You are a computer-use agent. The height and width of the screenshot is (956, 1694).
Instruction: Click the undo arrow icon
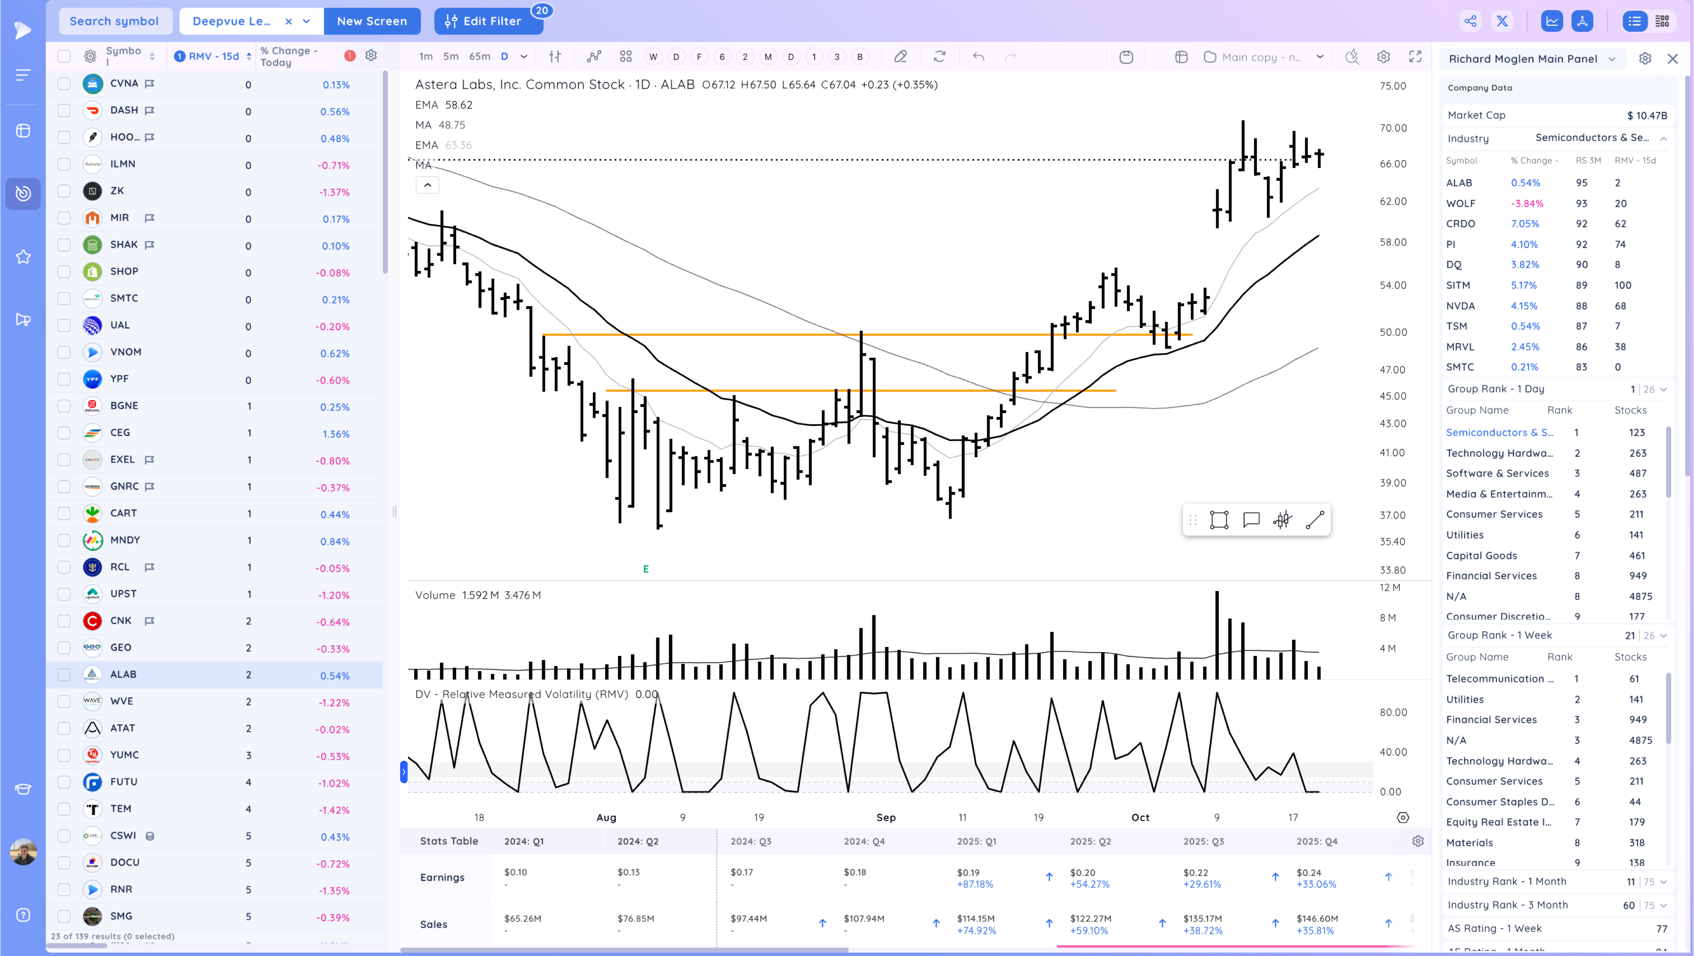pyautogui.click(x=979, y=57)
